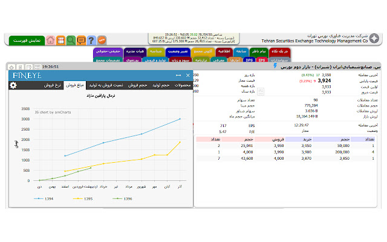Open the table/grid view icon
Screen dimensions: 387x242
(x=61, y=40)
